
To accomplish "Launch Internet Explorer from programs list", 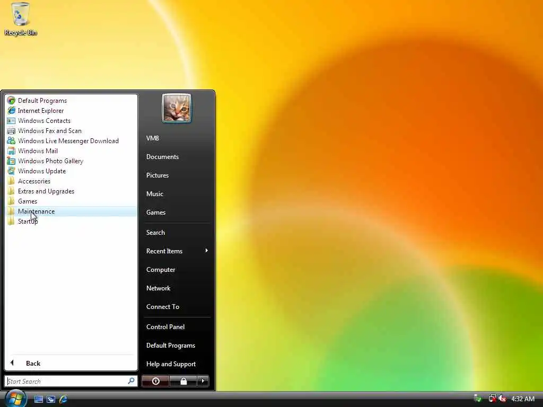I will (x=72, y=110).
